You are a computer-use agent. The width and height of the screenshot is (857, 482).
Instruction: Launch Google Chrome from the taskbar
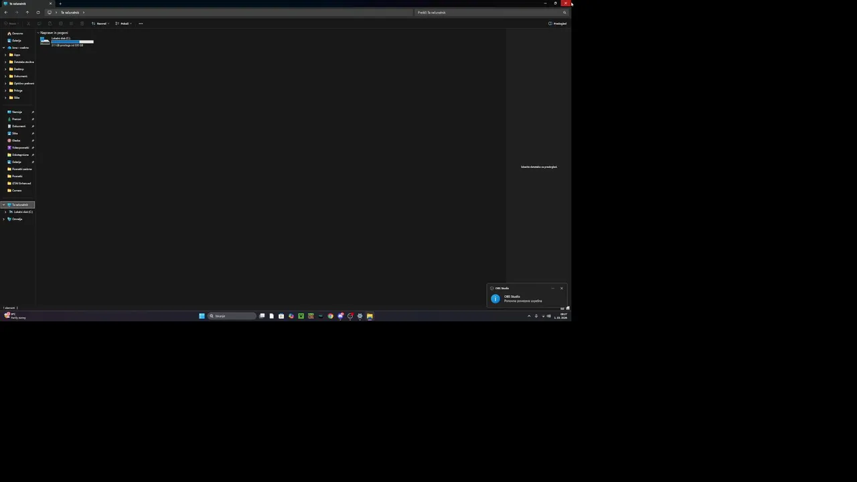330,316
